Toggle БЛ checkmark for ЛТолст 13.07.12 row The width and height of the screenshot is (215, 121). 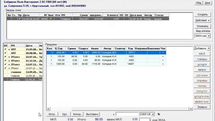click(5, 68)
